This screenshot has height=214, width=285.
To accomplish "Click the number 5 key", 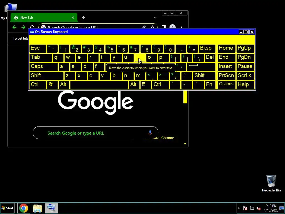I will [111, 48].
